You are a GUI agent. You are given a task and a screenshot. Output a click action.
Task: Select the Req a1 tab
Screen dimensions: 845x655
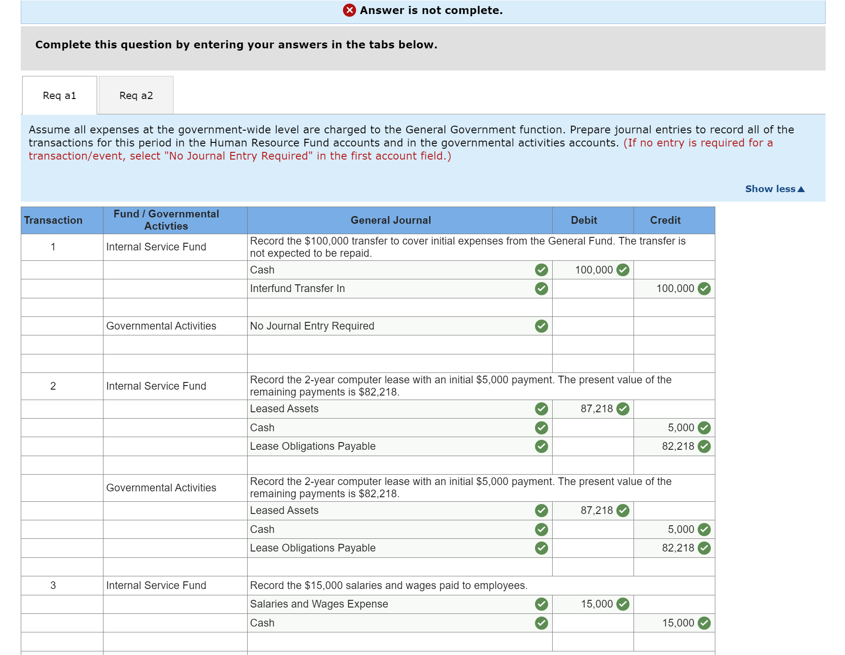(60, 95)
